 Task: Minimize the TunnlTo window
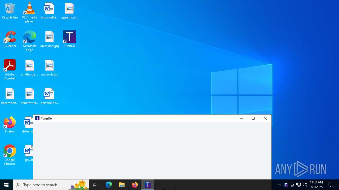tap(241, 118)
